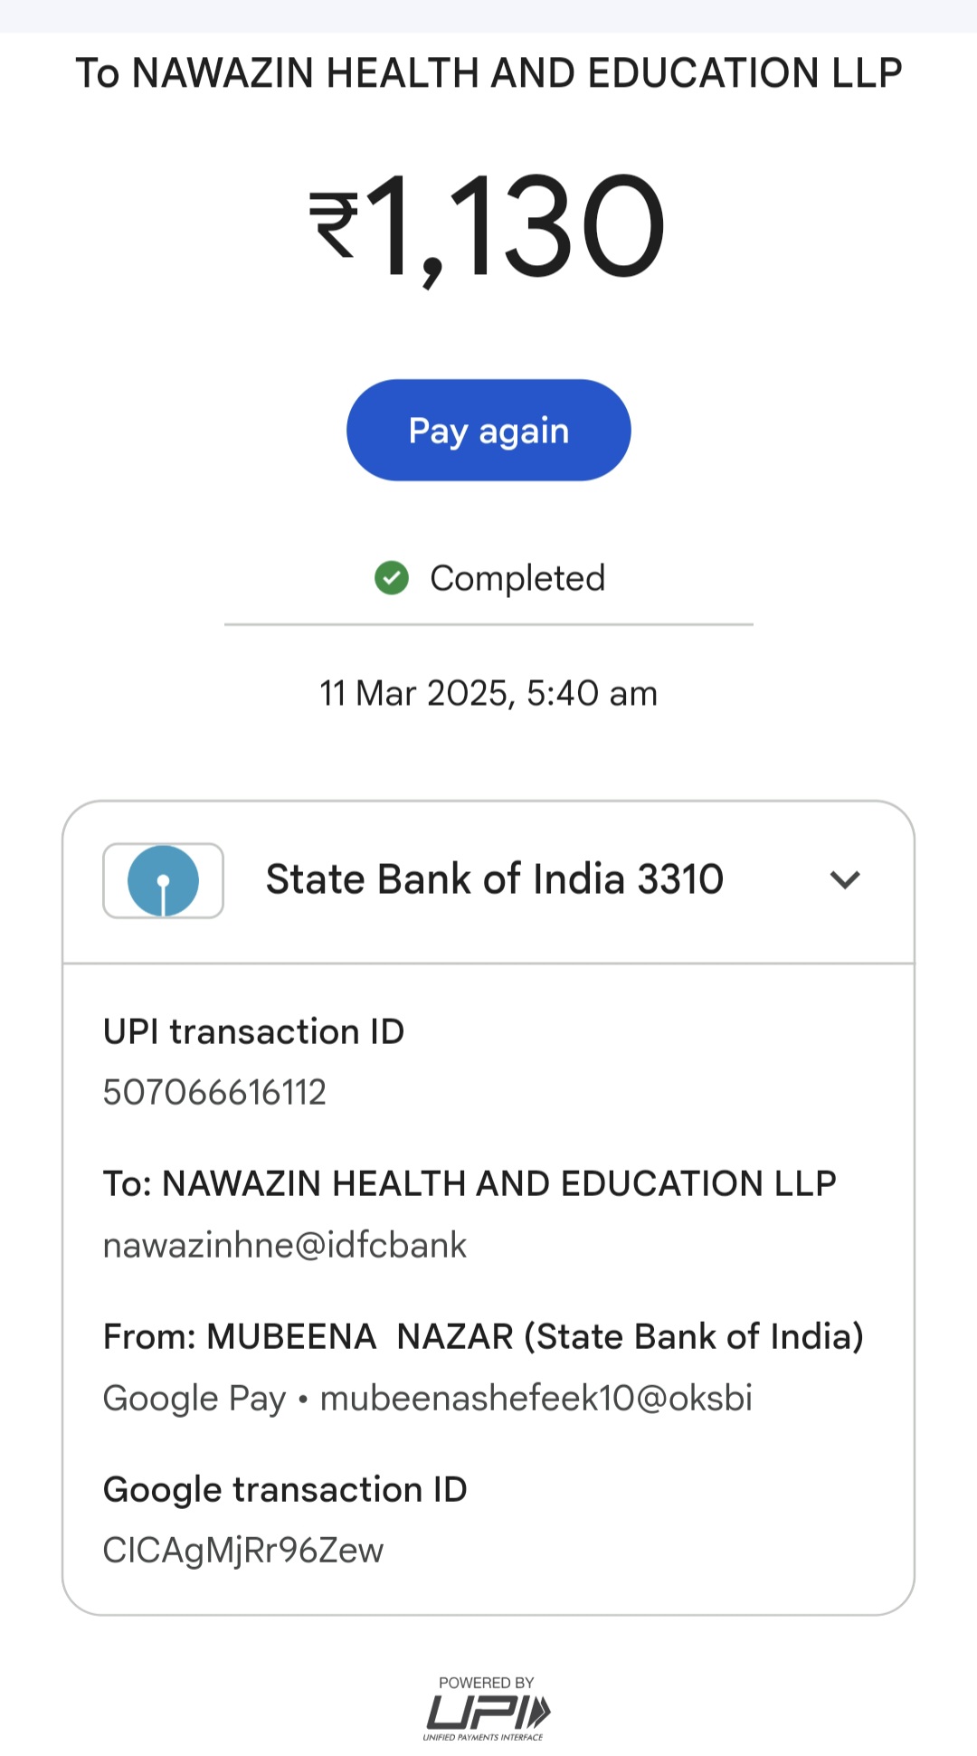Click the nawazinhne@idfcbank UPI address
This screenshot has height=1756, width=977.
click(x=285, y=1246)
